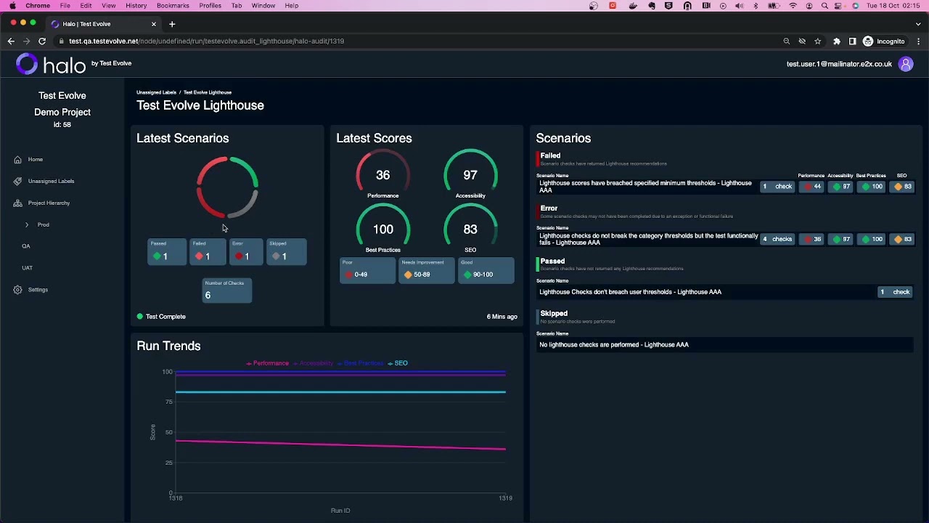Open the Home sidebar icon
The image size is (929, 523).
[x=17, y=160]
